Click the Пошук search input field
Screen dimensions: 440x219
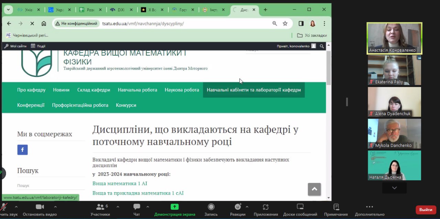point(51,185)
